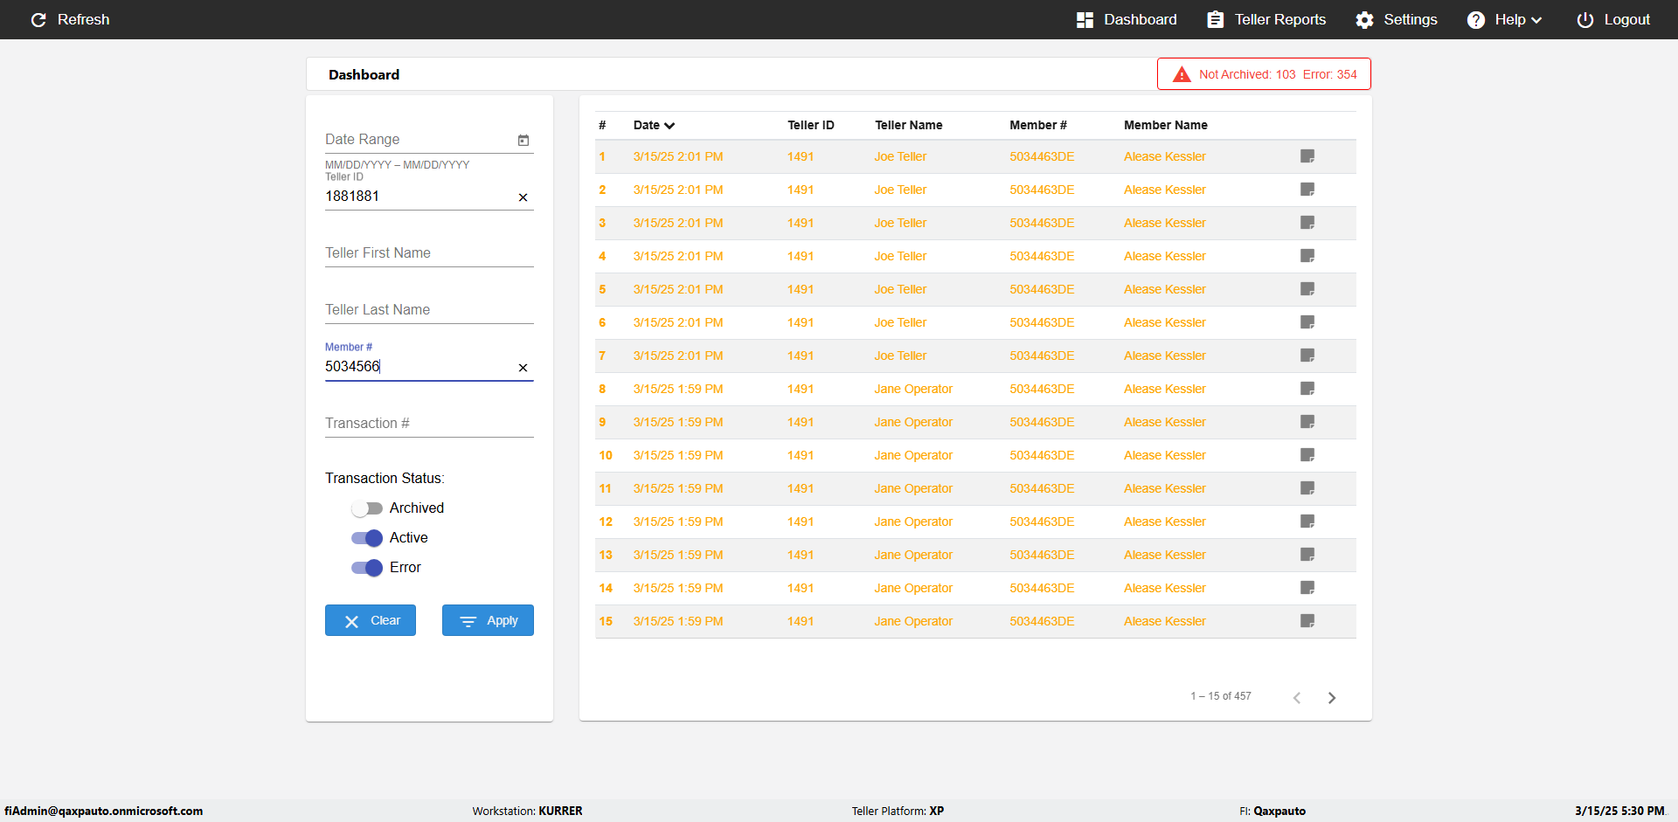Open note icon for row 15 transaction

coord(1307,621)
